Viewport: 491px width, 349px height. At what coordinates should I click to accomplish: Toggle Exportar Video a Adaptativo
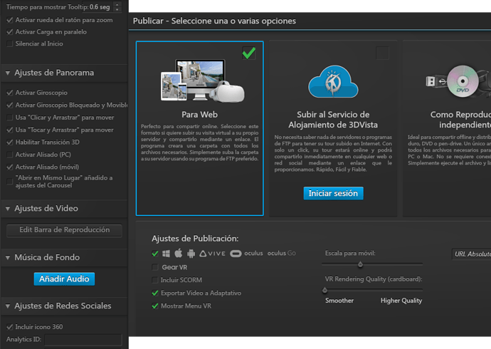click(x=155, y=293)
